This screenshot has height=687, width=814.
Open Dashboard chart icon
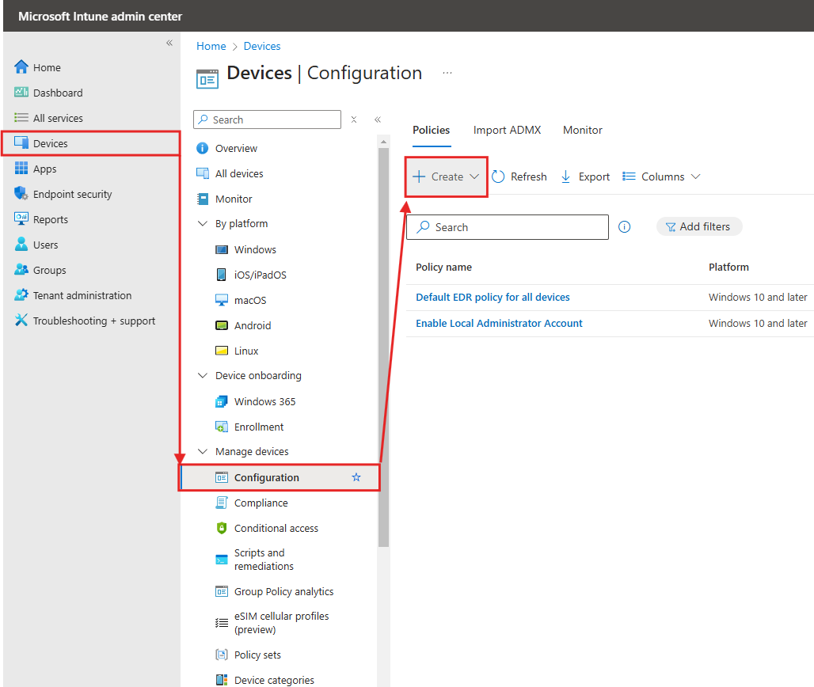[x=21, y=93]
